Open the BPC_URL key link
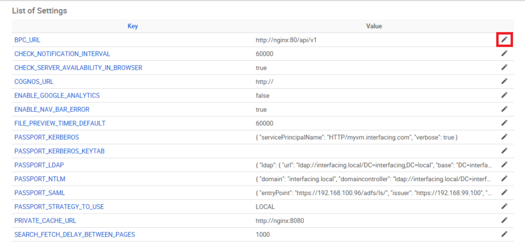This screenshot has height=244, width=525. (27, 40)
